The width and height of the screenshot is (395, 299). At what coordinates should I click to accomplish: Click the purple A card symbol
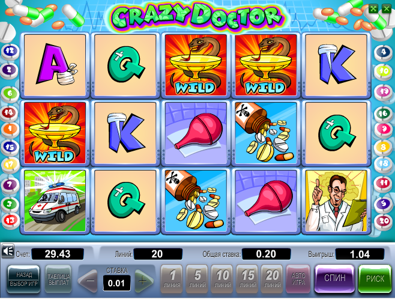[55, 65]
